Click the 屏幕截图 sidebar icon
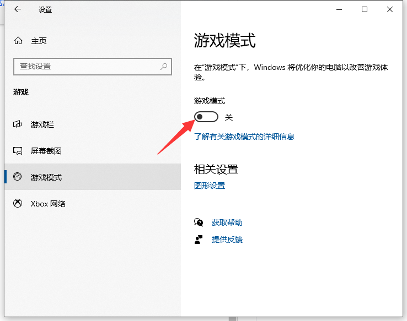Screen dimensions: 407x321 [18, 151]
